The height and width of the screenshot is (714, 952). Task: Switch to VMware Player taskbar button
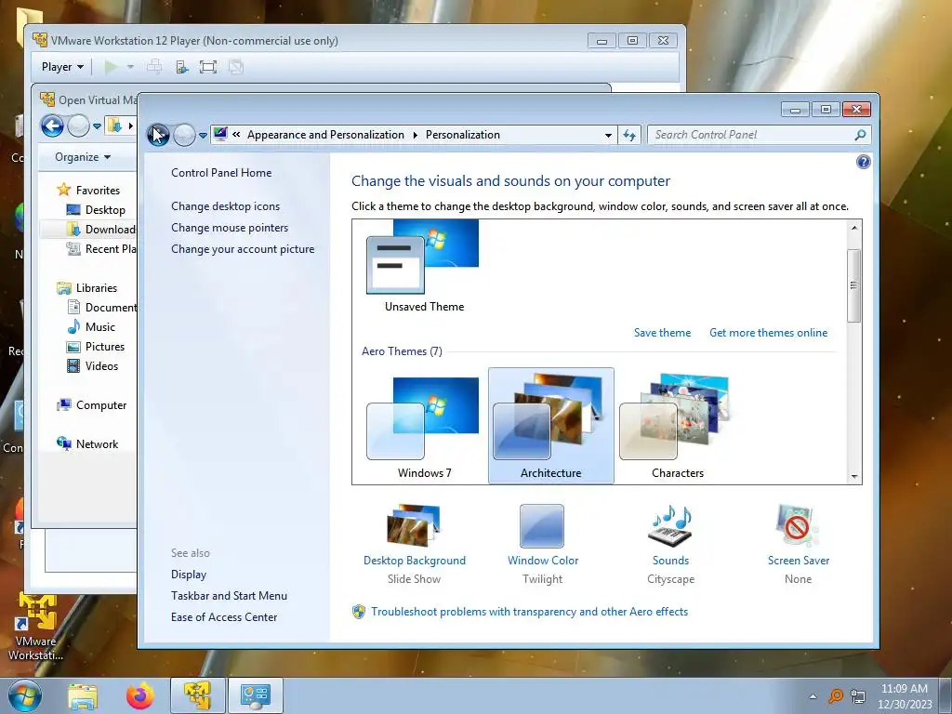pos(197,695)
